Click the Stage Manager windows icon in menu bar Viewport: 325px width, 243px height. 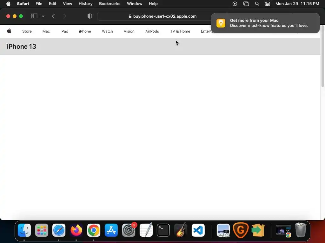tap(246, 4)
